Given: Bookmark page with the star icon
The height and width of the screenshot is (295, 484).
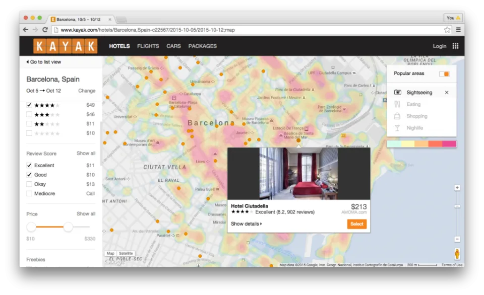Looking at the screenshot, I should pyautogui.click(x=447, y=30).
